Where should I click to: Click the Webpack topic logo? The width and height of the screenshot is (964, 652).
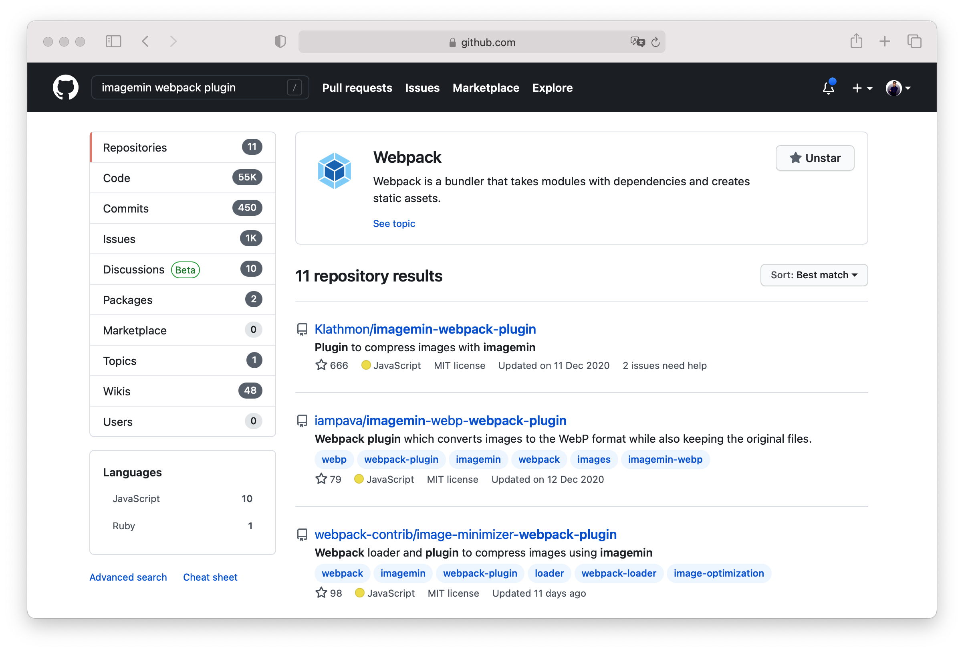[x=334, y=170]
